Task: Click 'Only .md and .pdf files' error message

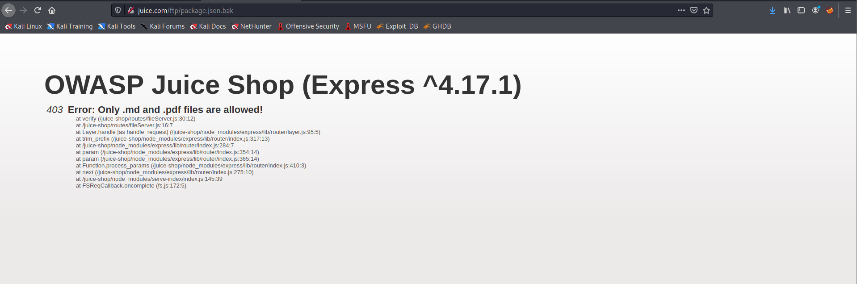Action: [x=165, y=110]
